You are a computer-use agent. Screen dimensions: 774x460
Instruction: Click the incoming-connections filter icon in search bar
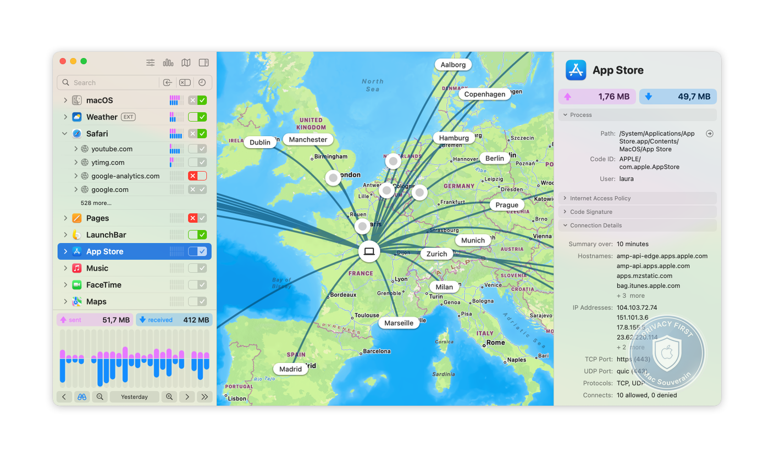pyautogui.click(x=168, y=82)
